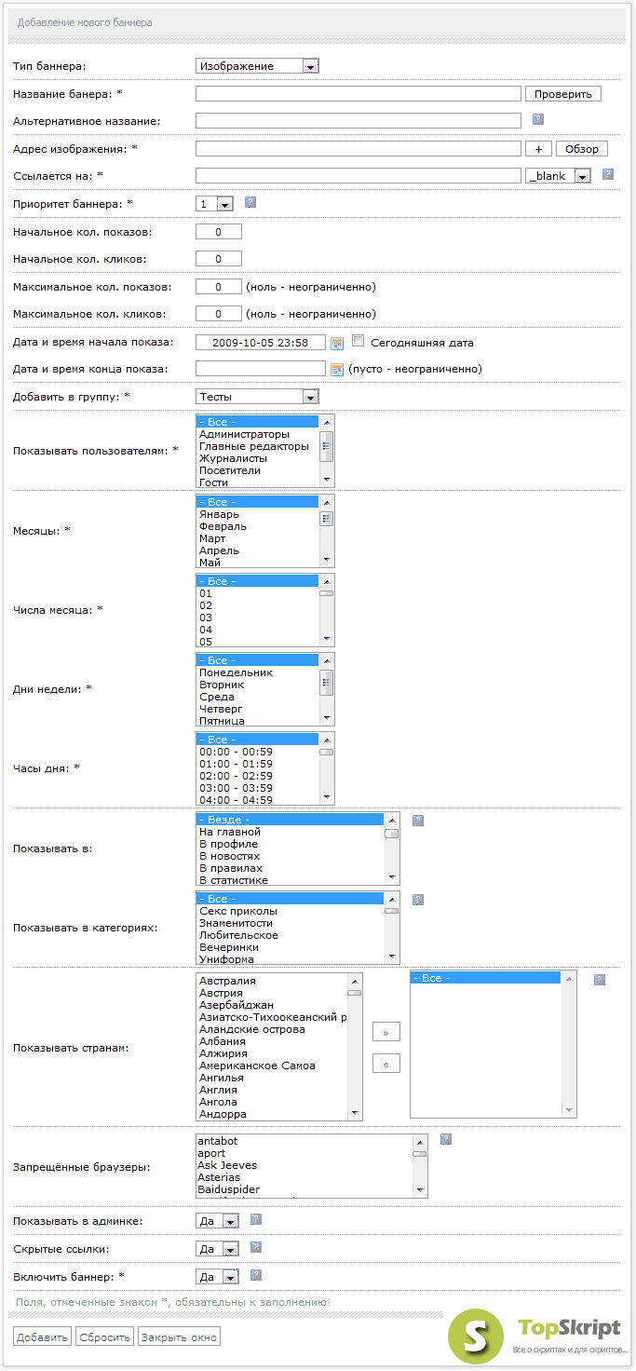
Task: Click the 'Добавить' submit button
Action: [42, 1337]
